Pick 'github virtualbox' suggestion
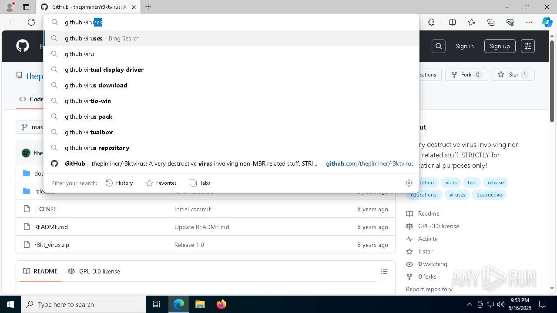 pos(232,132)
